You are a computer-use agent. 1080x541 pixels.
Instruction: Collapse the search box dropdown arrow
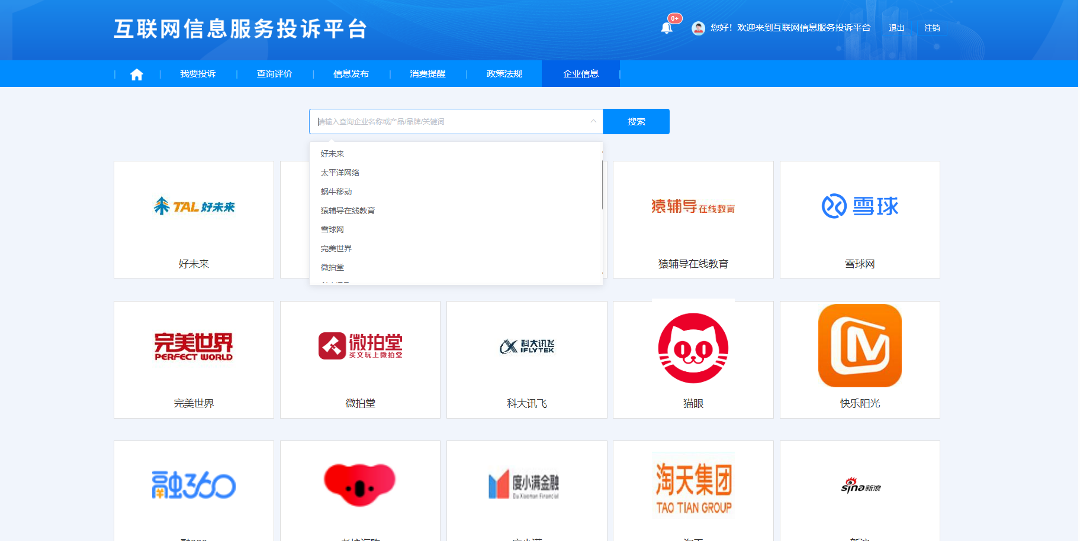tap(593, 121)
